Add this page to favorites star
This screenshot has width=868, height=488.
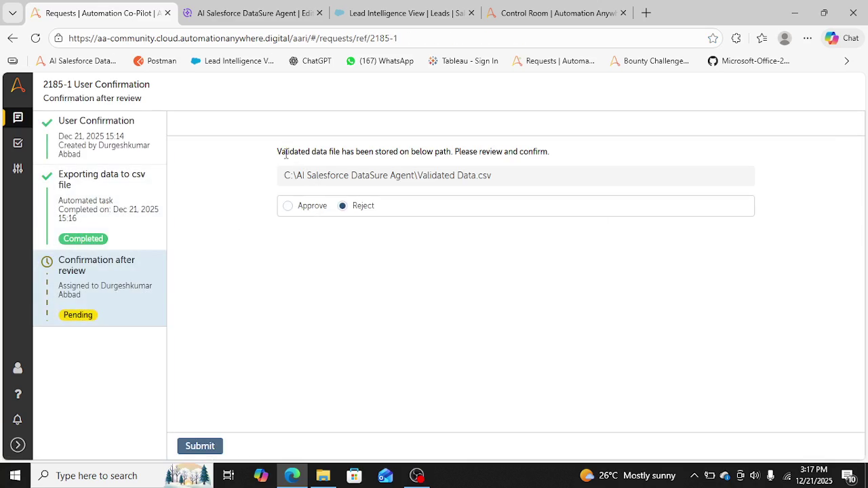coord(713,38)
